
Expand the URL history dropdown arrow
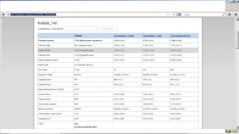coord(171,14)
